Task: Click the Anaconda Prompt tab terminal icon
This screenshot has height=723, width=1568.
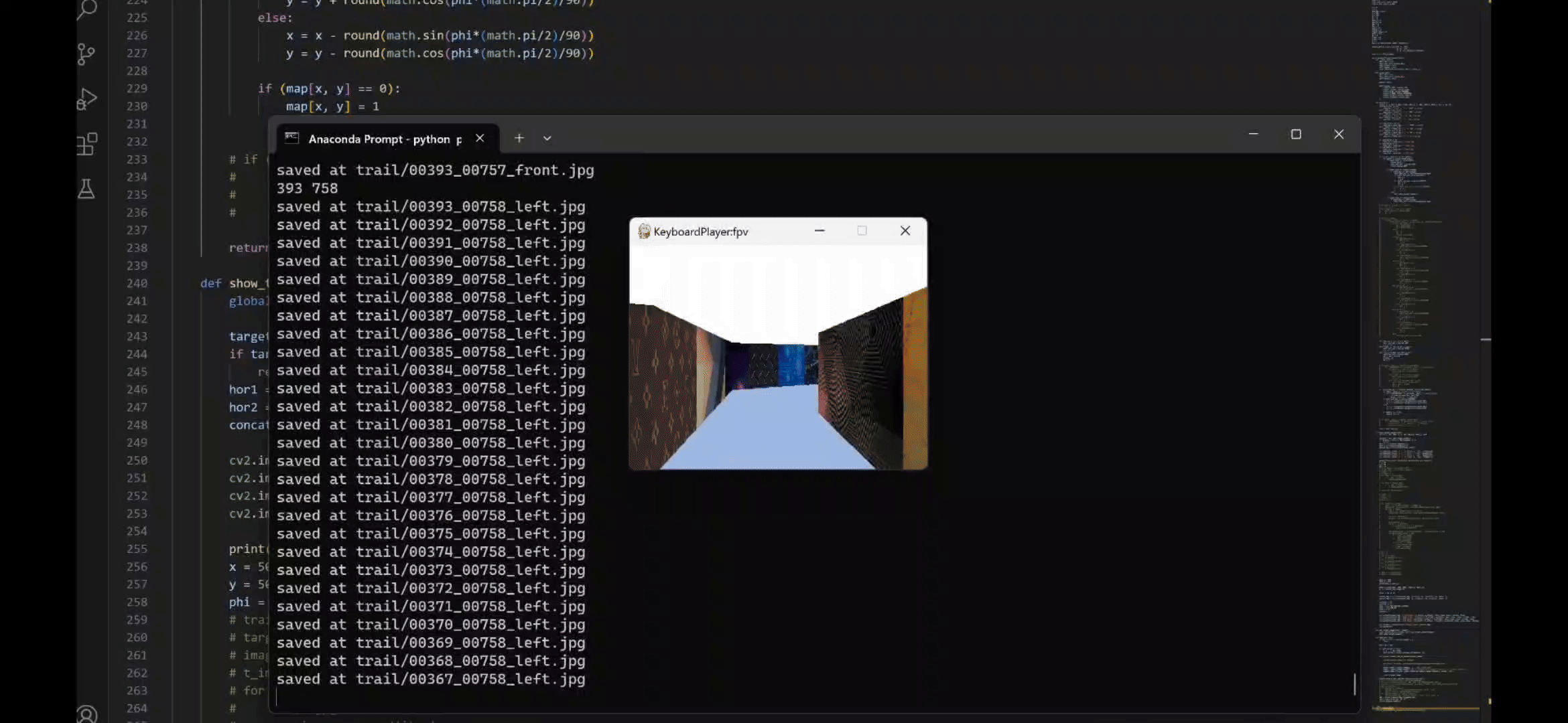Action: (x=291, y=138)
